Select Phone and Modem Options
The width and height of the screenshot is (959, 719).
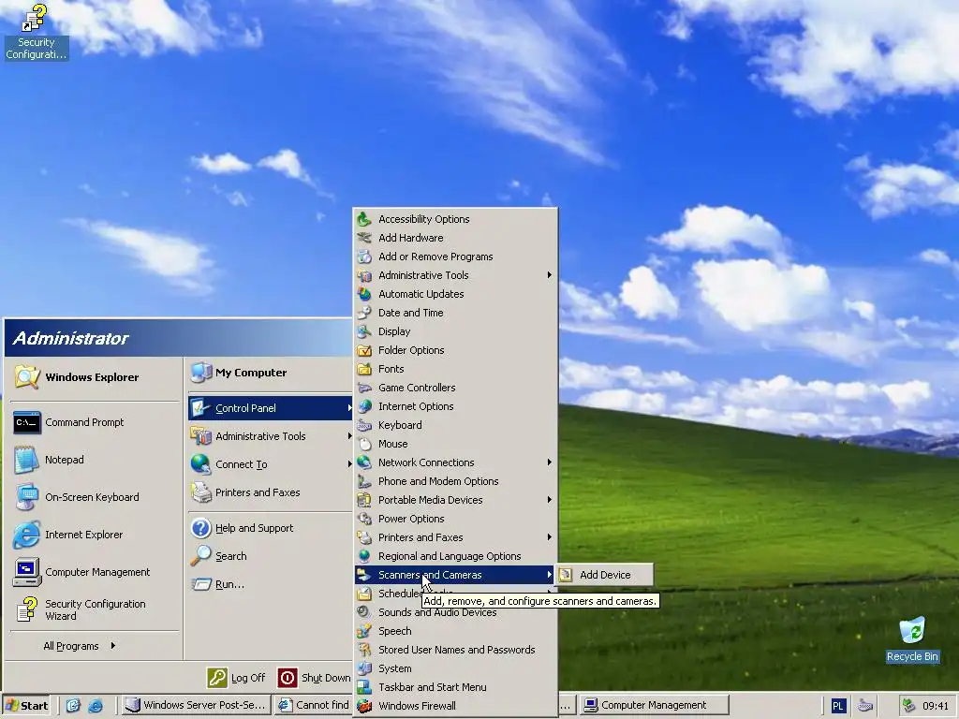pyautogui.click(x=456, y=481)
